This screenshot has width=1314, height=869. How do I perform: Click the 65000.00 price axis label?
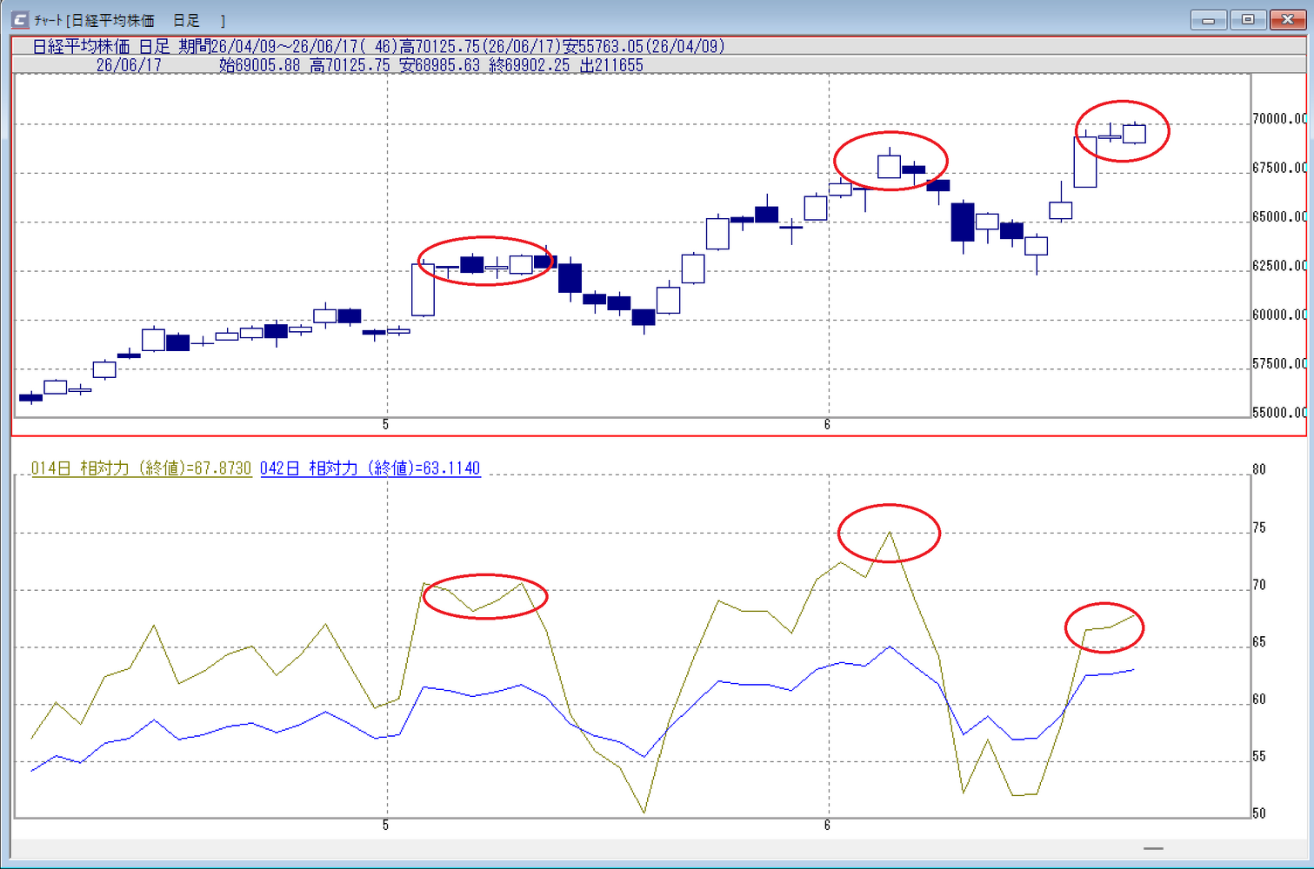(1279, 216)
